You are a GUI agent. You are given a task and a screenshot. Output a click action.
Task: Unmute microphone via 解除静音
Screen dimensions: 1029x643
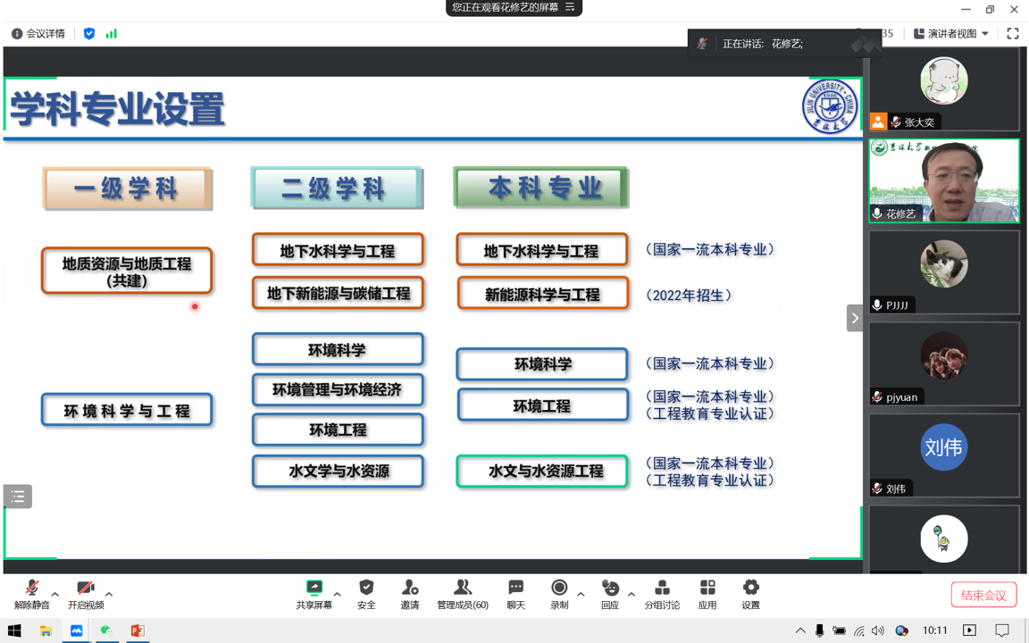32,589
